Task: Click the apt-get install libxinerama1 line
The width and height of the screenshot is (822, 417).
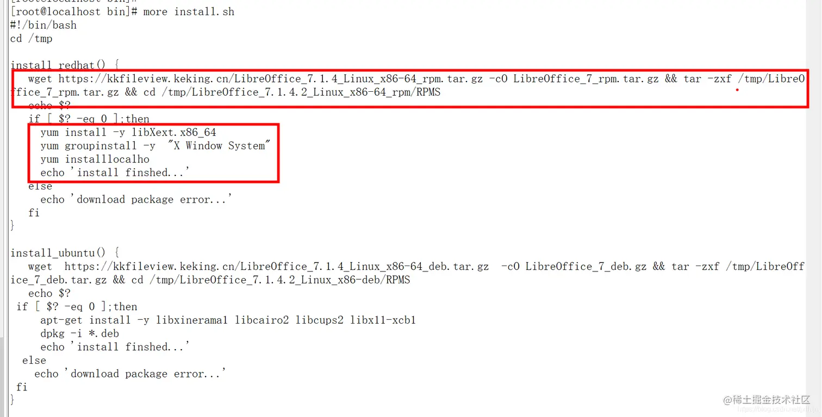Action: click(x=228, y=320)
